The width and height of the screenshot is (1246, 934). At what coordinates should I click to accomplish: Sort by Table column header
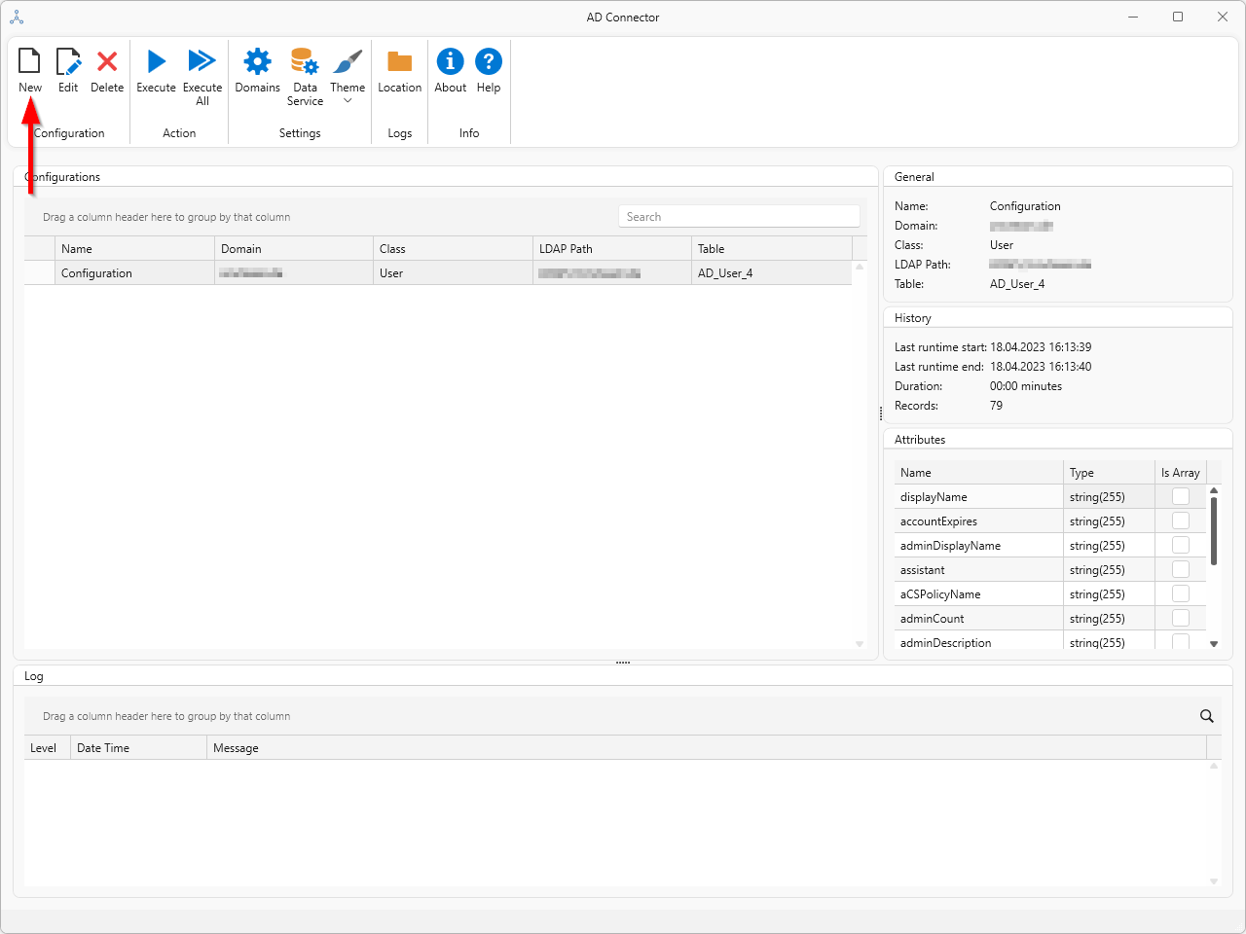coord(772,249)
